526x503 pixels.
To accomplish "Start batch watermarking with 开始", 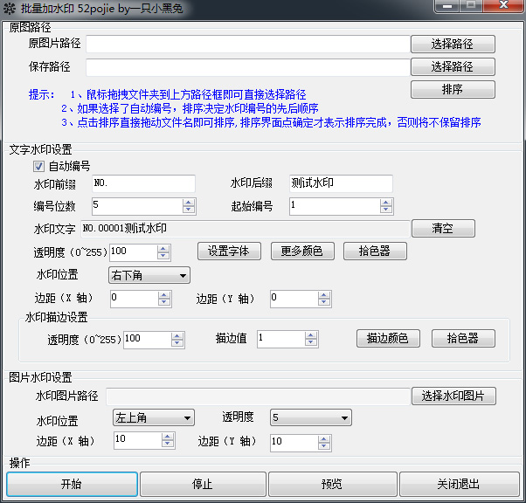I will pyautogui.click(x=72, y=484).
